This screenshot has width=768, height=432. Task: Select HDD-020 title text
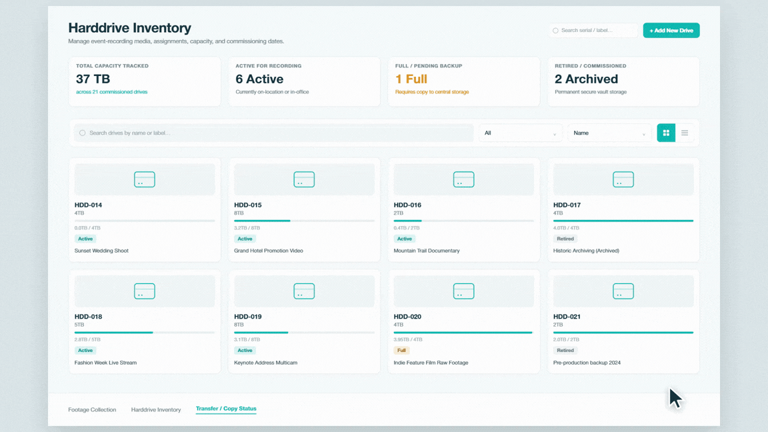407,317
